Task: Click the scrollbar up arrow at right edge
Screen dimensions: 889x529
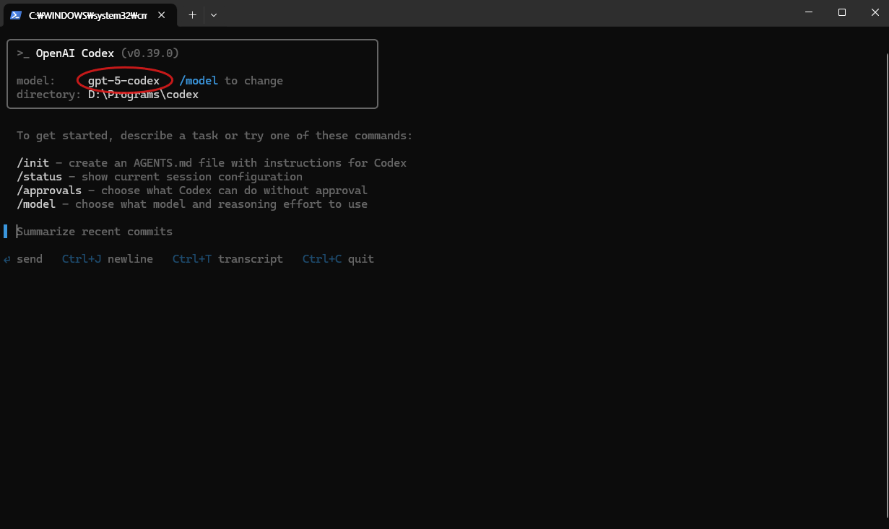Action: click(885, 31)
